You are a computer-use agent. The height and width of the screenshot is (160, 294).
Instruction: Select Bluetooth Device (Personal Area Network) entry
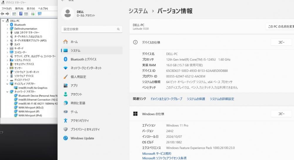pyautogui.click(x=38, y=96)
